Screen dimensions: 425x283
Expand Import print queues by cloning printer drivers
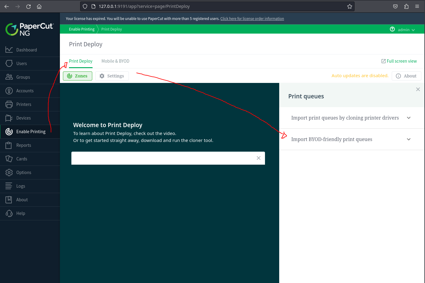point(351,118)
